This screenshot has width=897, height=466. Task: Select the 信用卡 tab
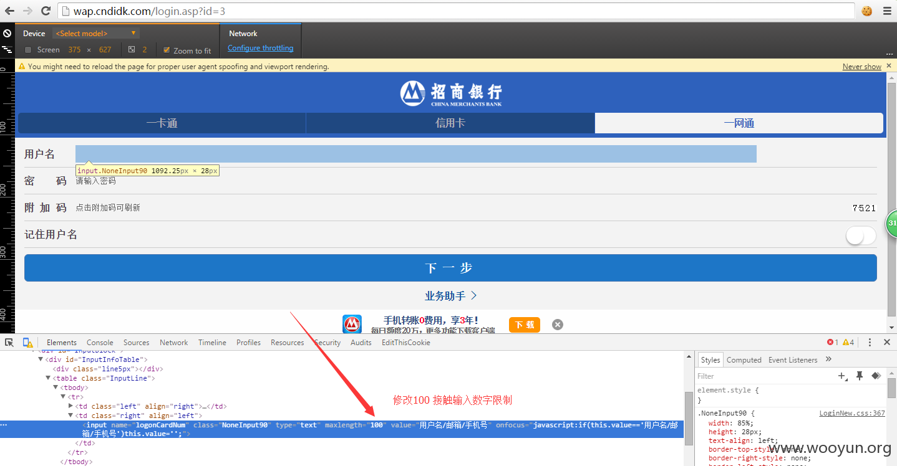coord(450,123)
